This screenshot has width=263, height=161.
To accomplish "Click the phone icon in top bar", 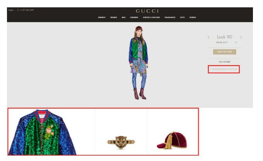I will coord(18,10).
